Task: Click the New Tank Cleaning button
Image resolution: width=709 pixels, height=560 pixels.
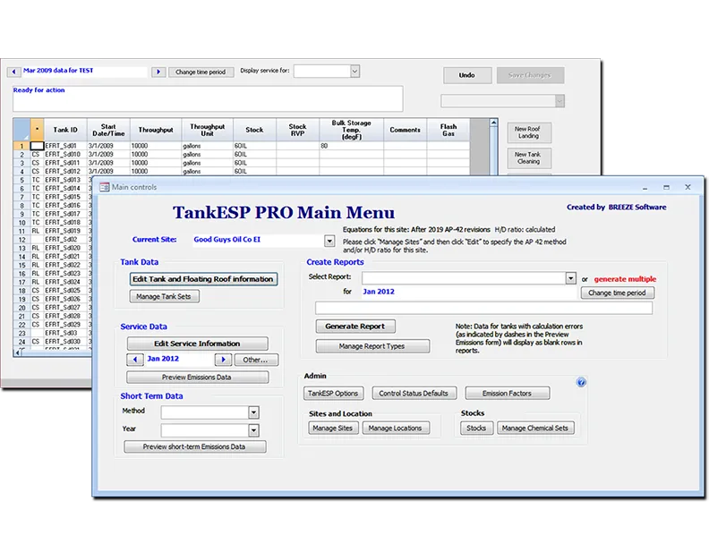Action: coord(529,157)
